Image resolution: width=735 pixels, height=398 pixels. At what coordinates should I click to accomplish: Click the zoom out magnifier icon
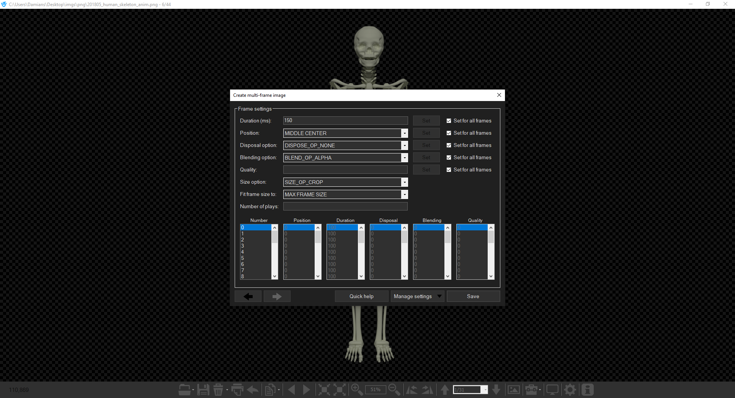pos(394,390)
